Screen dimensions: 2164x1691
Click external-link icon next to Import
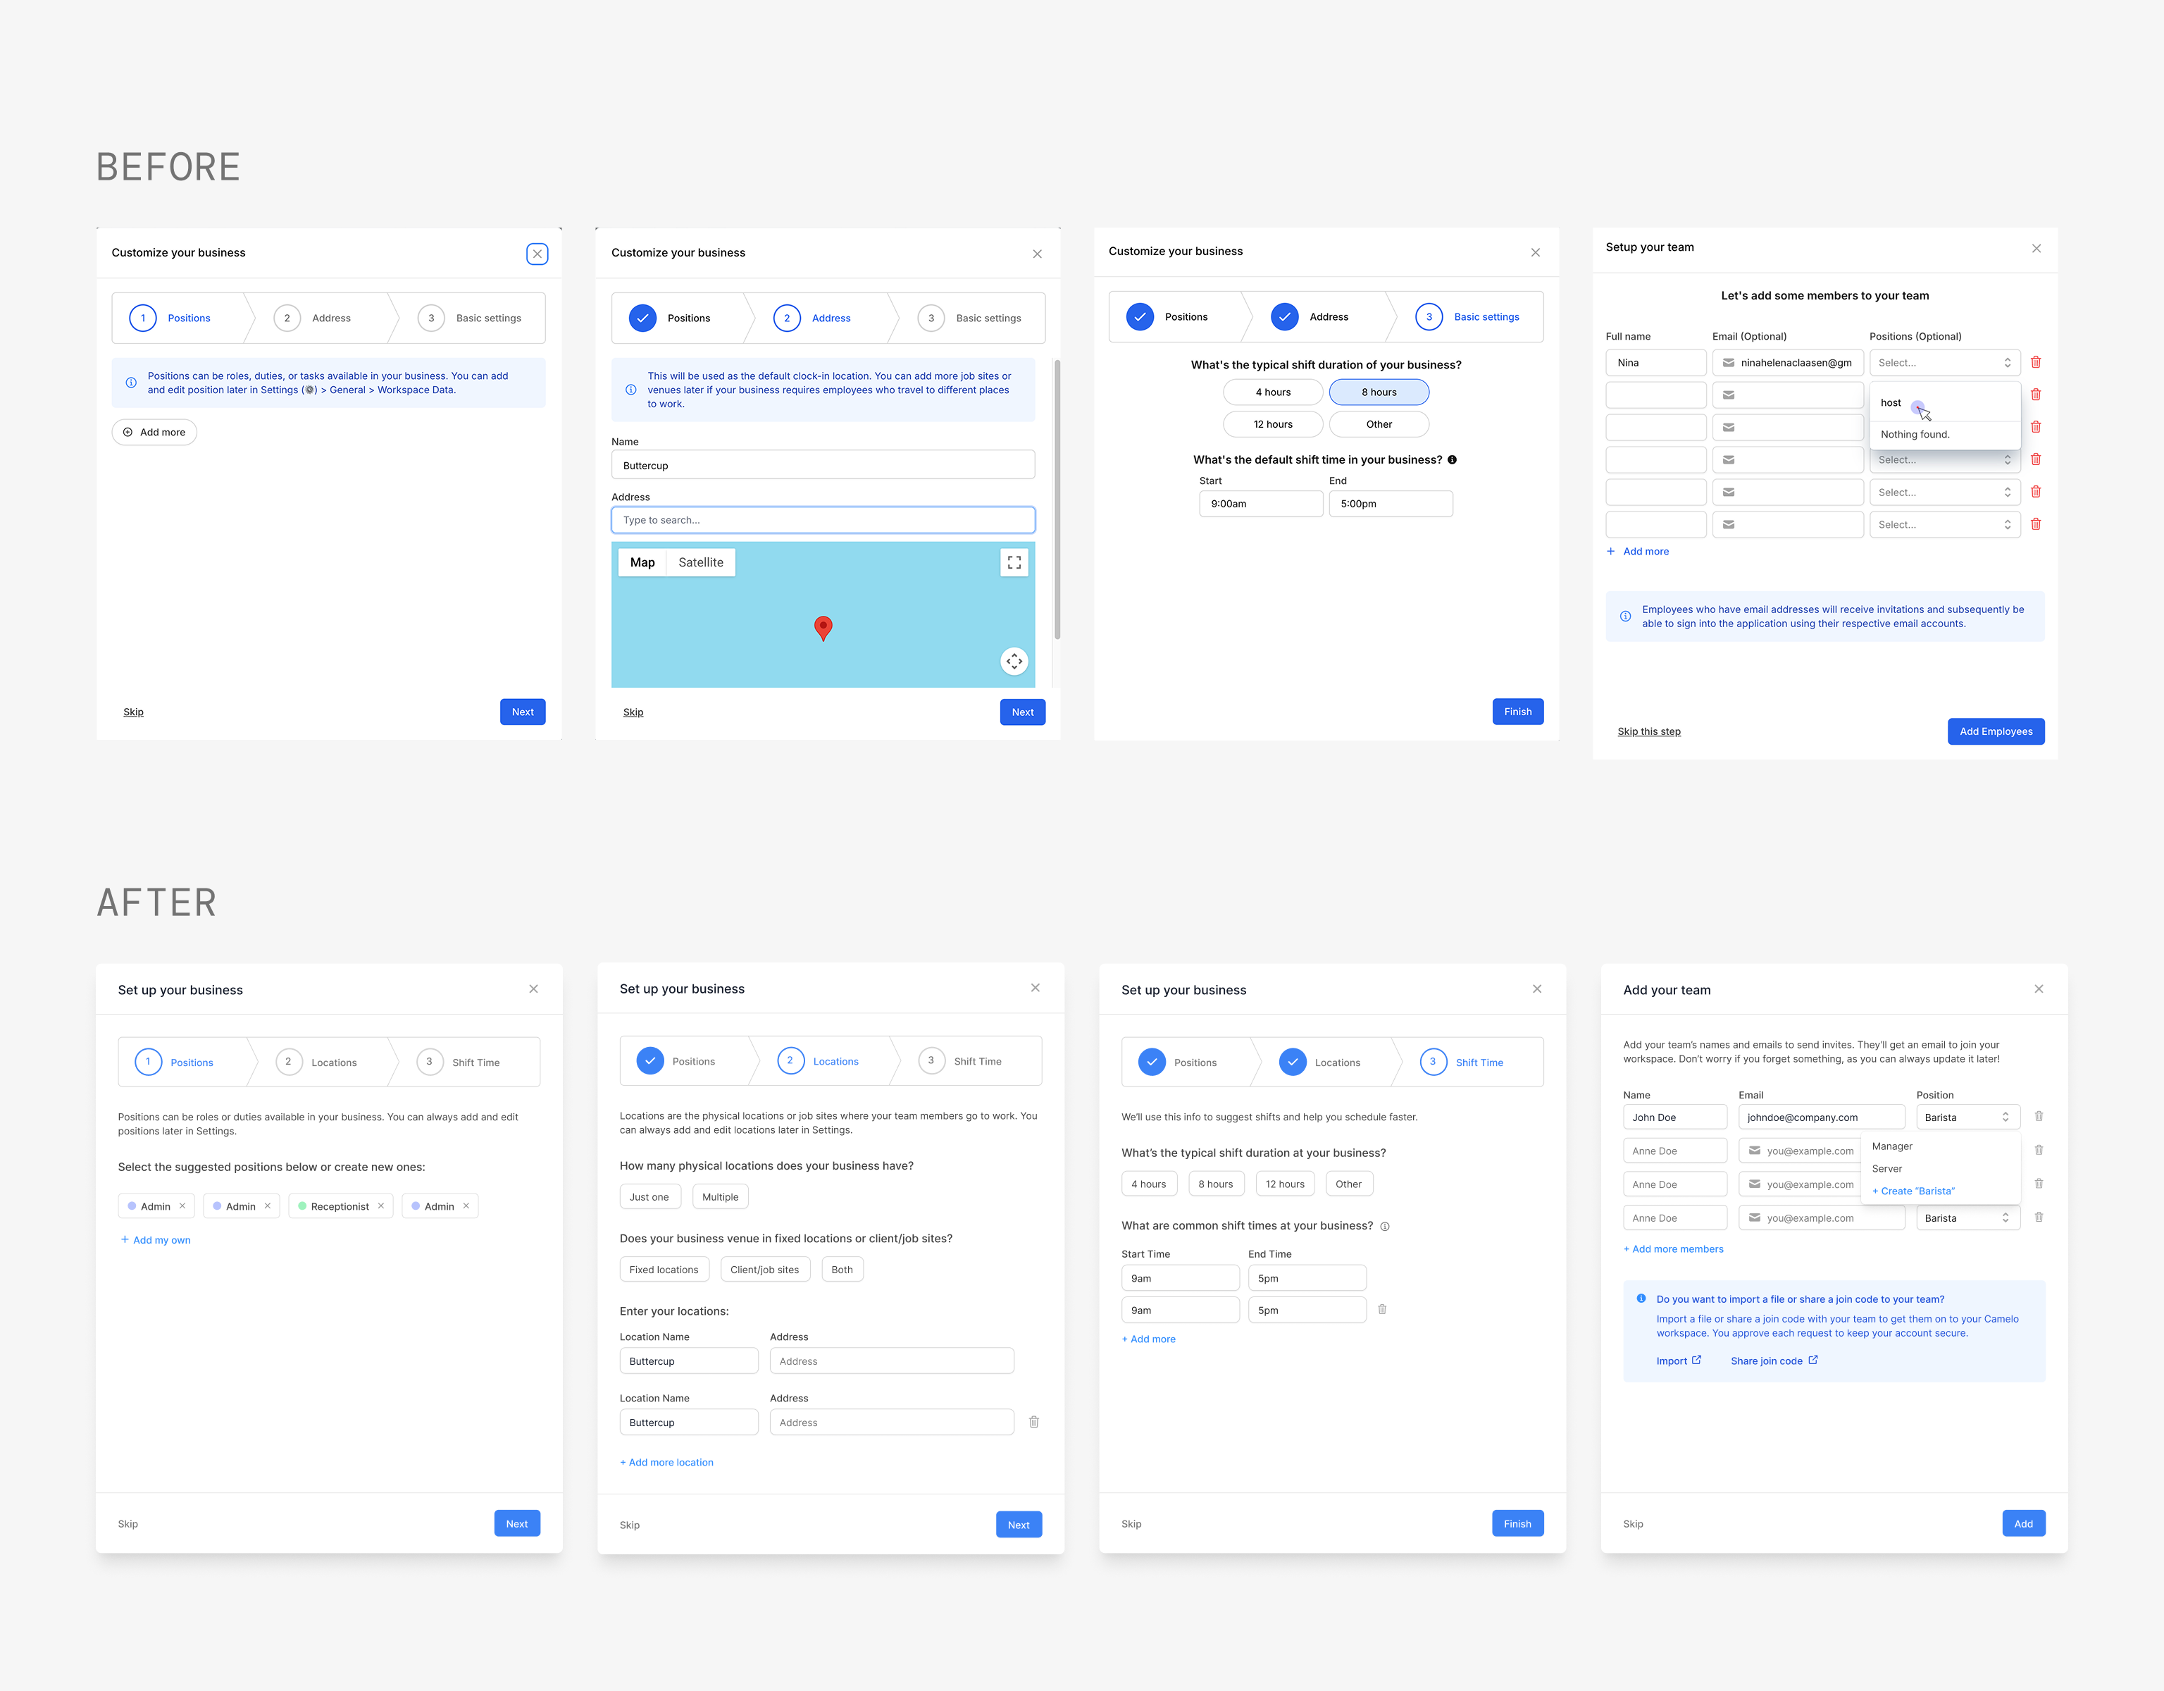pyautogui.click(x=1696, y=1360)
